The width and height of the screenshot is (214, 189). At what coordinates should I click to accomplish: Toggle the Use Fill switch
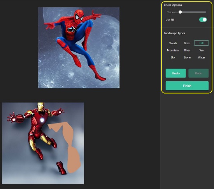(x=203, y=20)
